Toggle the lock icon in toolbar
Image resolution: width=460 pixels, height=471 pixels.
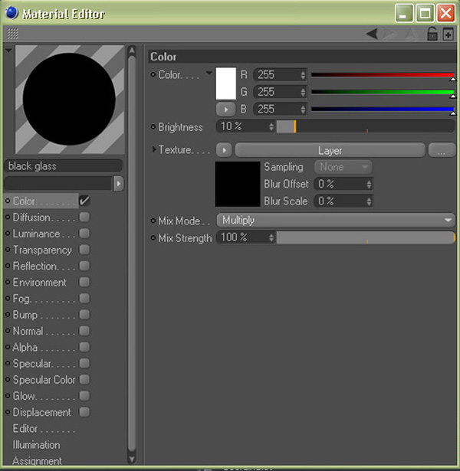(432, 34)
